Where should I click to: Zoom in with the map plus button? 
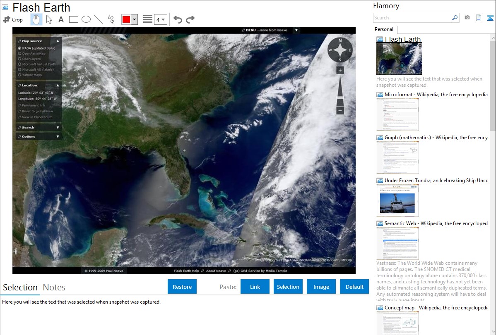pos(340,70)
